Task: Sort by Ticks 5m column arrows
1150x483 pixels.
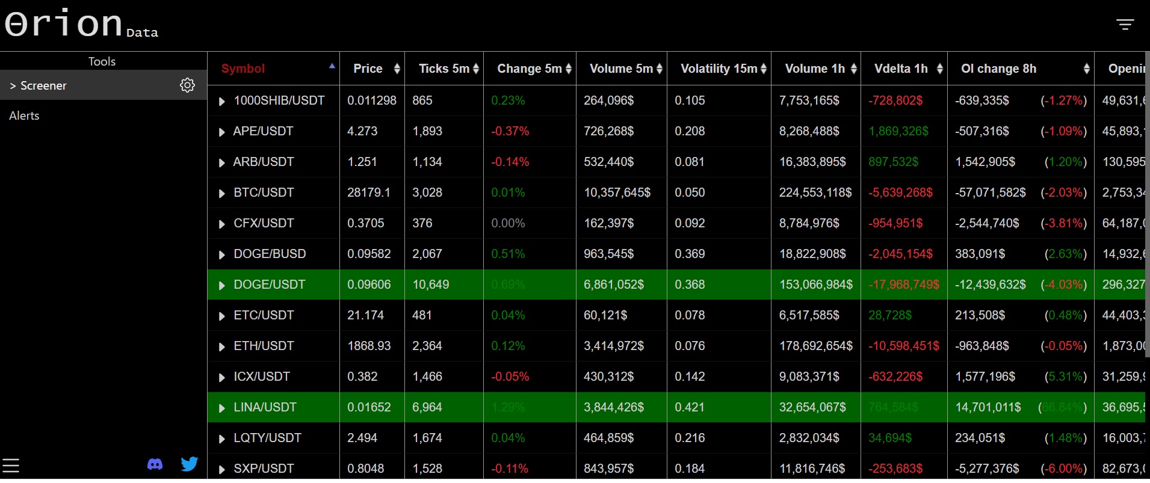Action: point(476,69)
